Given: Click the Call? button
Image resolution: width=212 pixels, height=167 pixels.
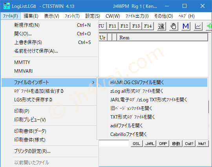Looking at the screenshot, I should [x=189, y=143].
